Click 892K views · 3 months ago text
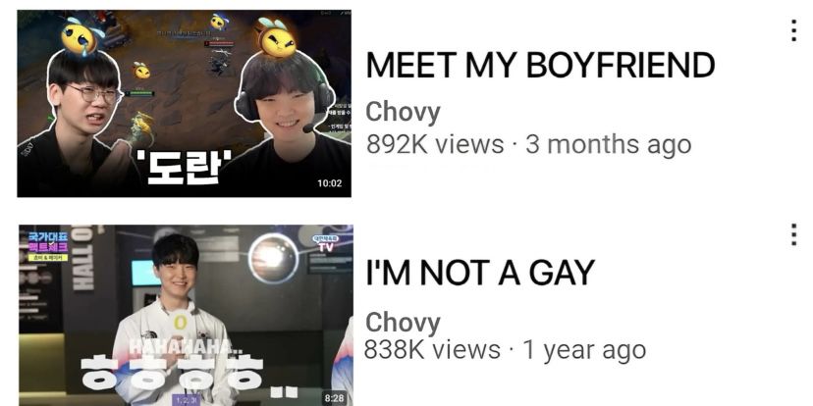Image resolution: width=813 pixels, height=406 pixels. point(529,144)
